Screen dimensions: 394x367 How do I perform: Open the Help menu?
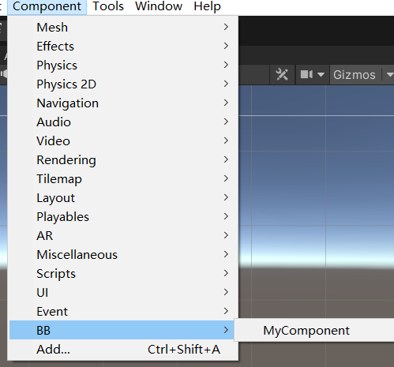click(x=207, y=6)
